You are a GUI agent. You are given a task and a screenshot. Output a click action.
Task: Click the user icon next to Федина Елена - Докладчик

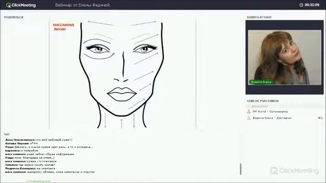(249, 118)
